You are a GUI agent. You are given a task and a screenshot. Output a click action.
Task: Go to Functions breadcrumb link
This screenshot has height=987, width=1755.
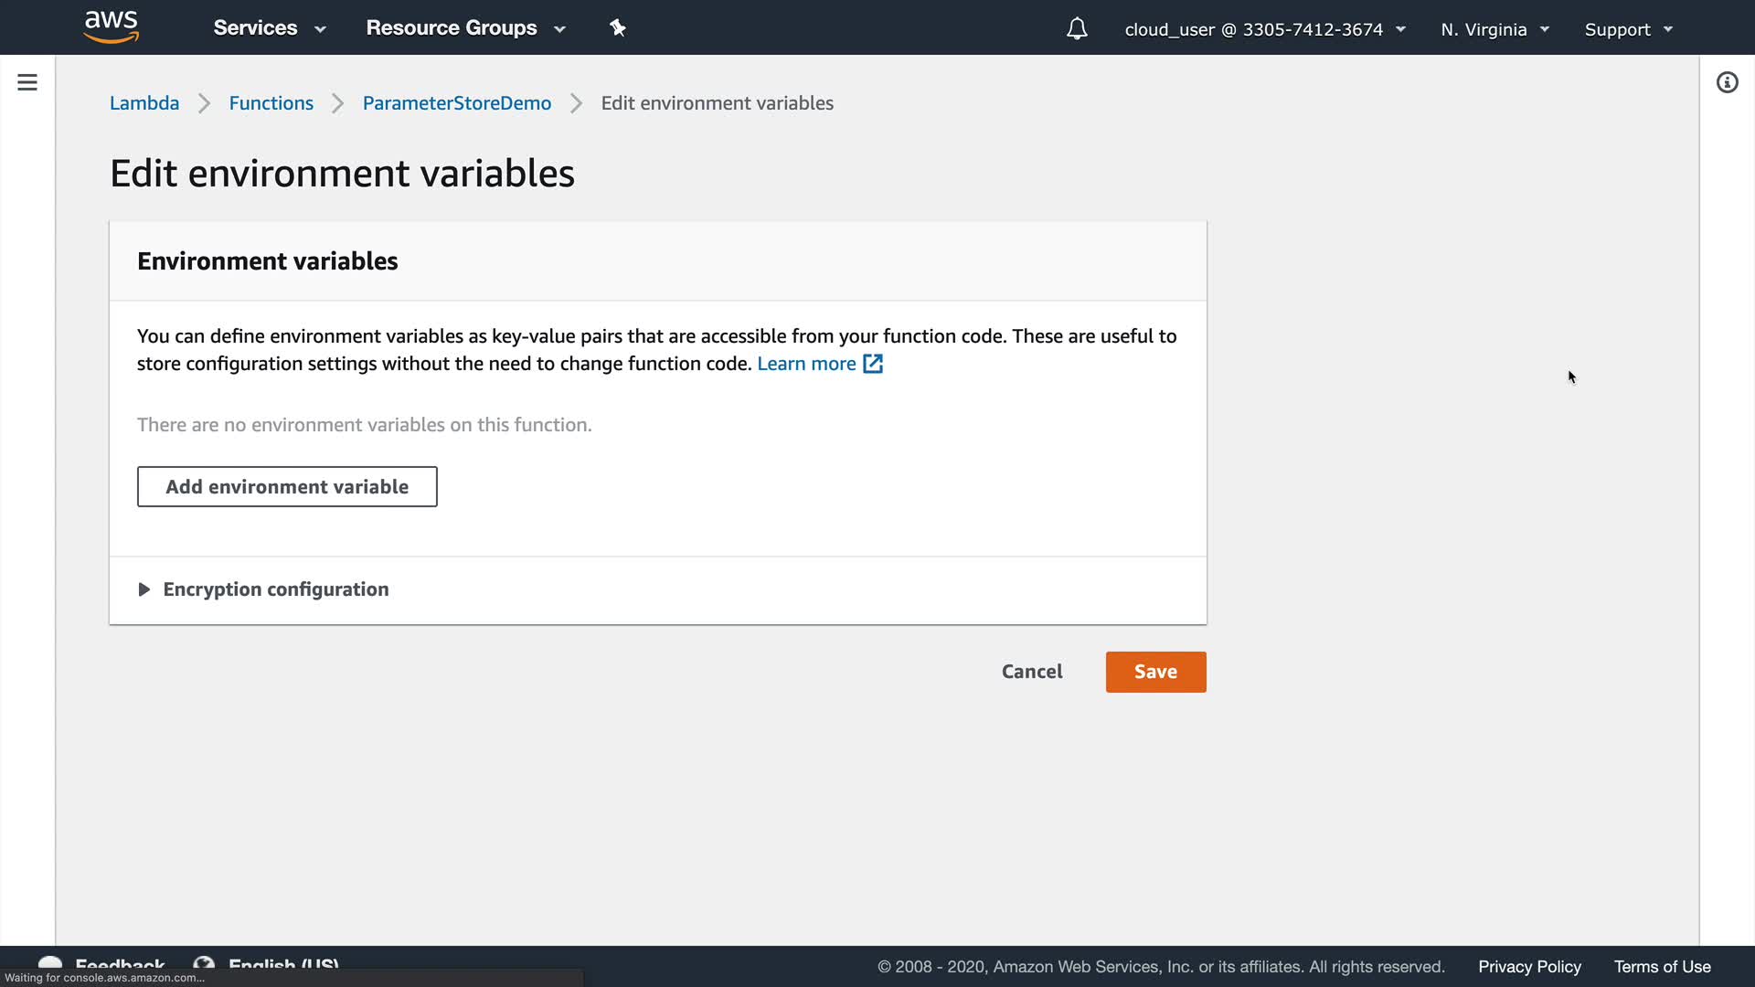[271, 103]
